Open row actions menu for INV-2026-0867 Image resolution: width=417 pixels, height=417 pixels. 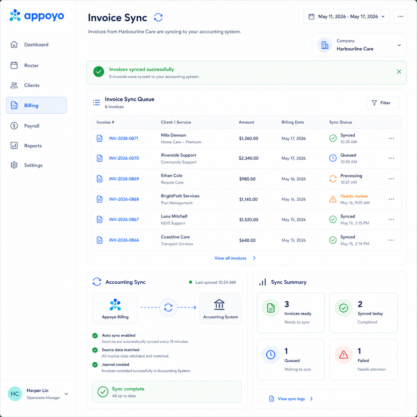click(x=391, y=219)
